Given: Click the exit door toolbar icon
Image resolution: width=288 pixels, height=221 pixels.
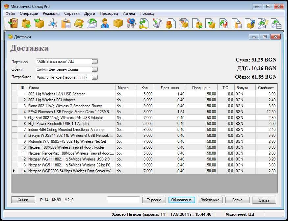Looking at the screenshot, I should click(13, 23).
